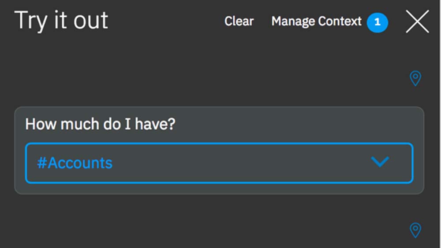This screenshot has width=441, height=248.
Task: Clear the conversation
Action: (239, 21)
